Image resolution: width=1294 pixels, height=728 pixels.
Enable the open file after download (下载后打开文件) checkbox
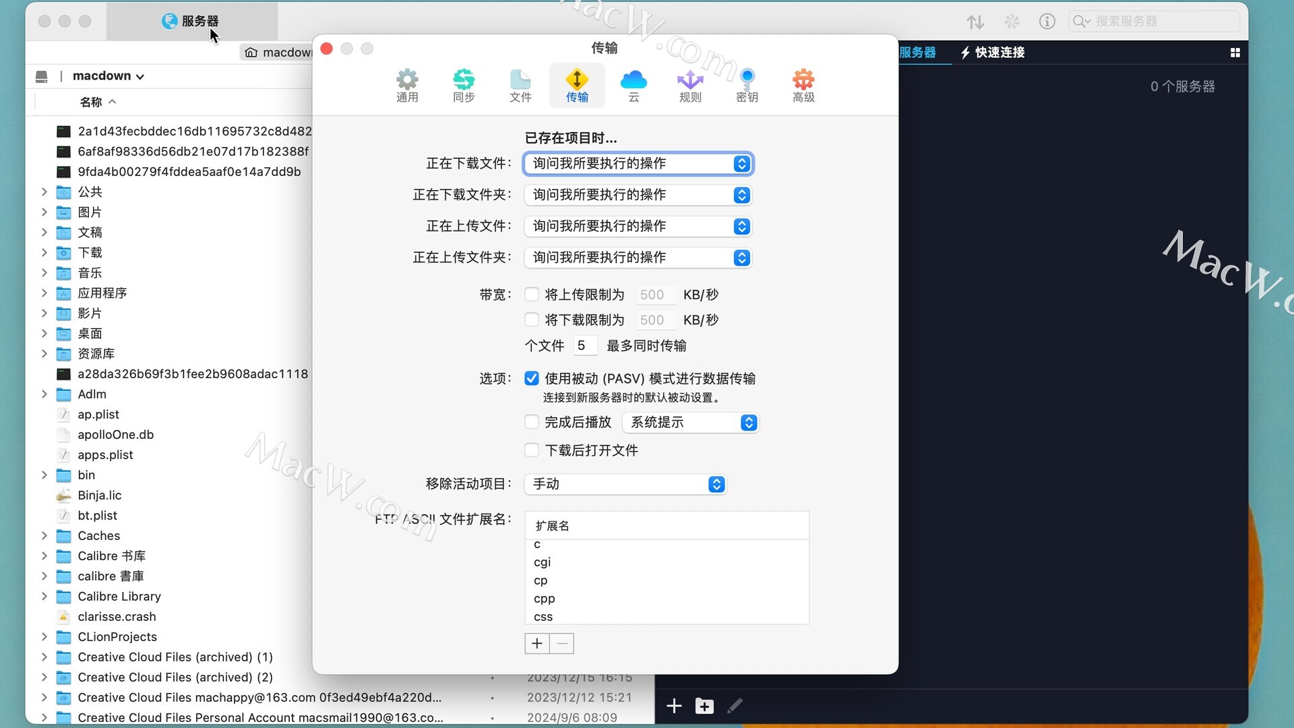coord(532,450)
